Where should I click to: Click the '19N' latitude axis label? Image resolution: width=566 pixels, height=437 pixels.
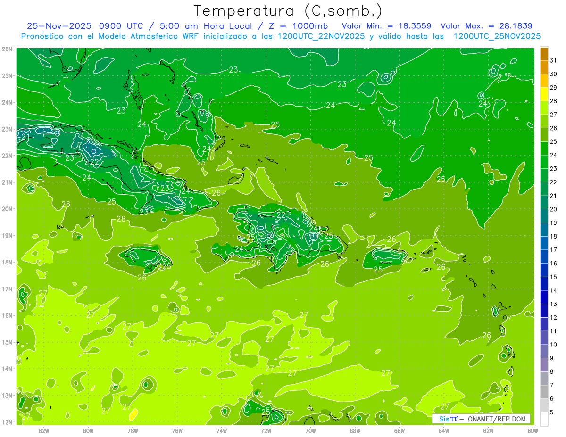click(8, 235)
